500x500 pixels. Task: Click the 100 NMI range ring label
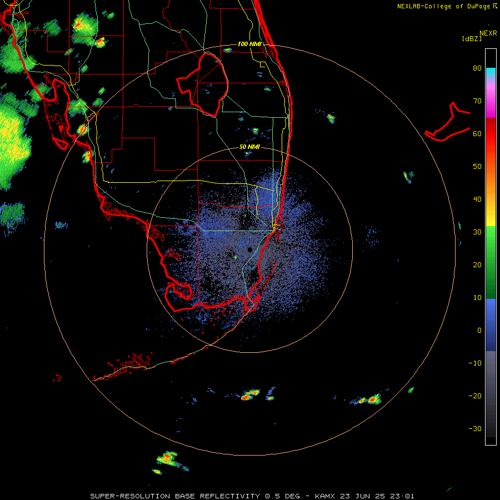[x=249, y=44]
